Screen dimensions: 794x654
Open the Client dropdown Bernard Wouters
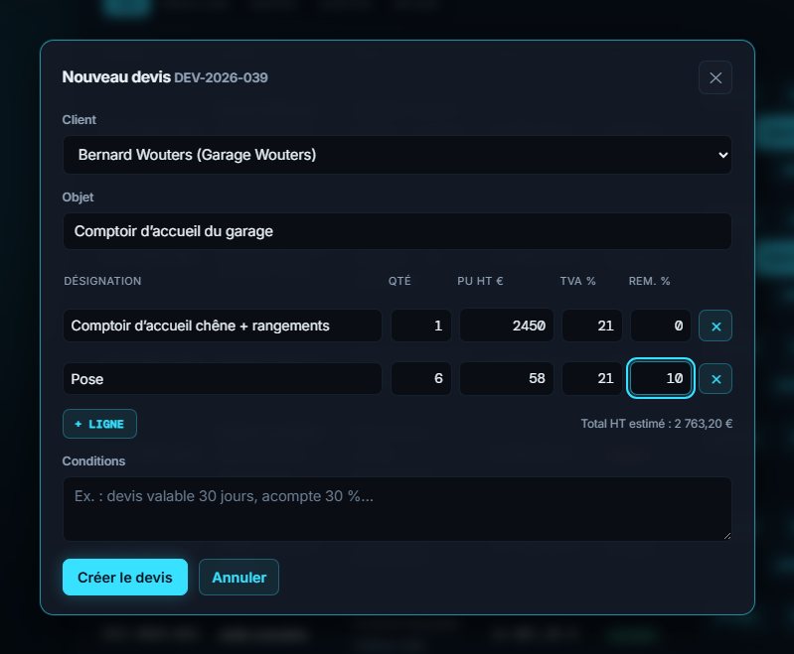point(397,154)
